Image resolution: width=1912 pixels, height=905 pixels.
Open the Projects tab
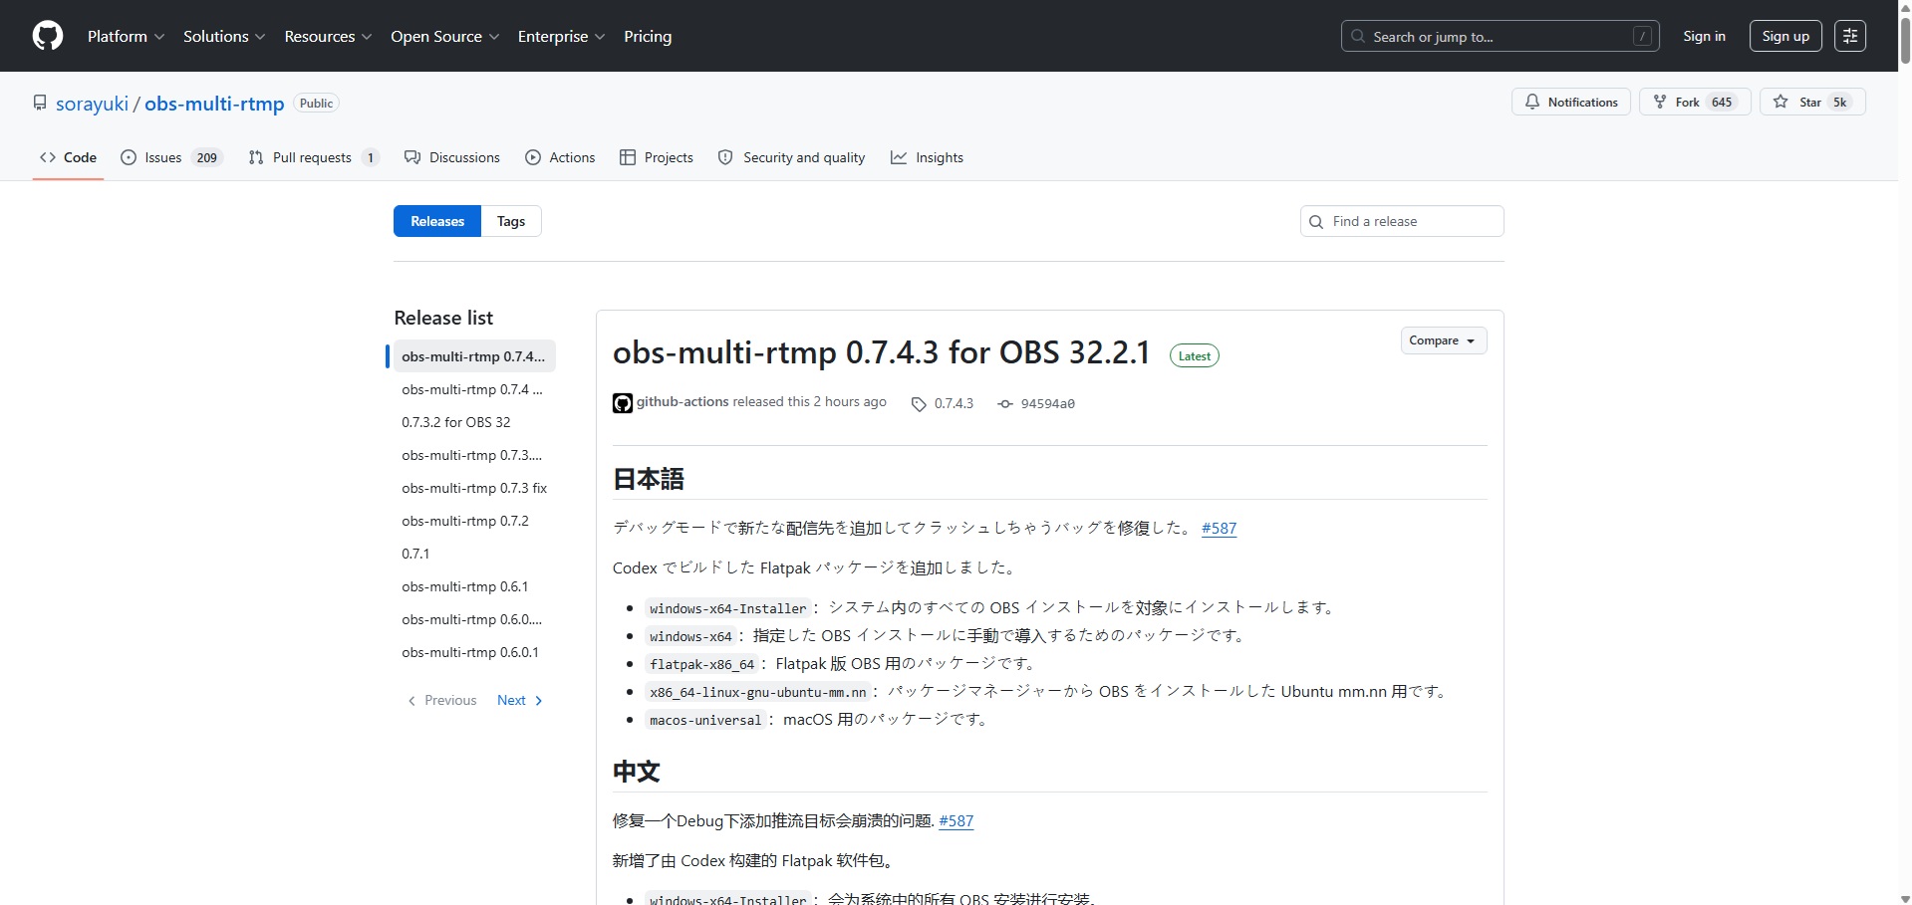657,157
